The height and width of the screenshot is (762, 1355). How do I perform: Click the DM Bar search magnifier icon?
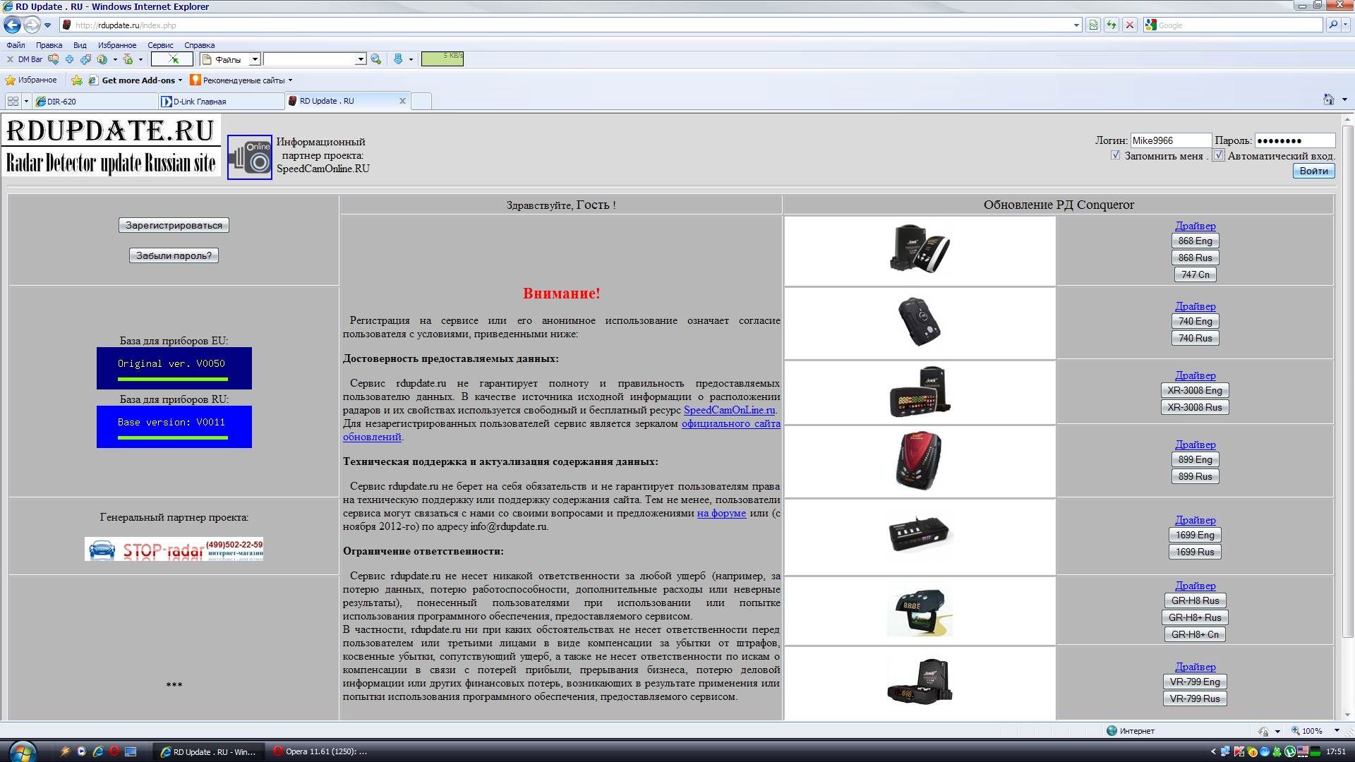pyautogui.click(x=376, y=59)
